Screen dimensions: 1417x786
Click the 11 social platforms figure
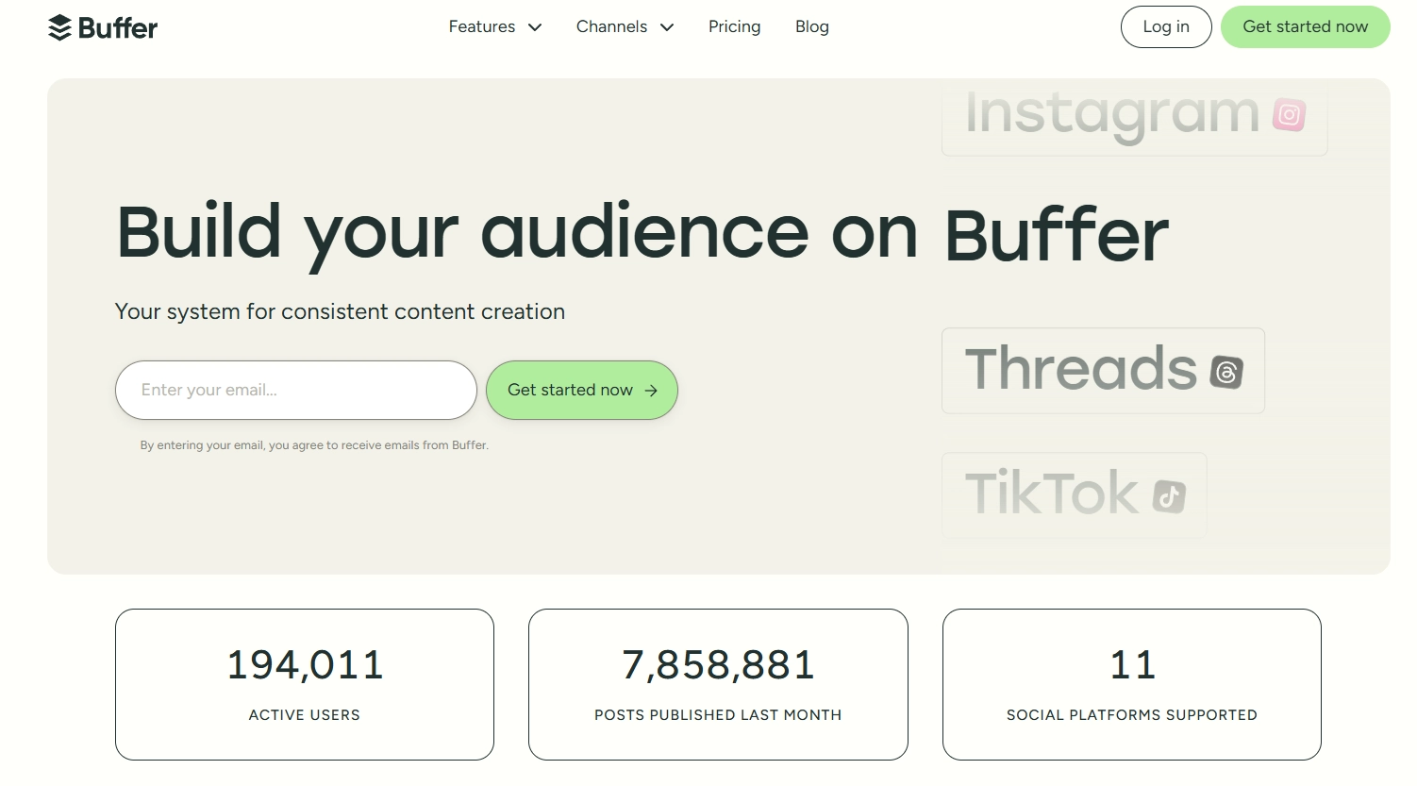coord(1132,665)
